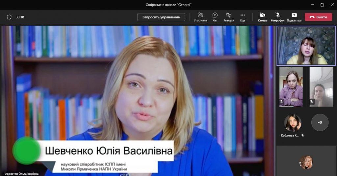Open the Реакции reactions menu
The image size is (337, 176).
[x=229, y=17]
